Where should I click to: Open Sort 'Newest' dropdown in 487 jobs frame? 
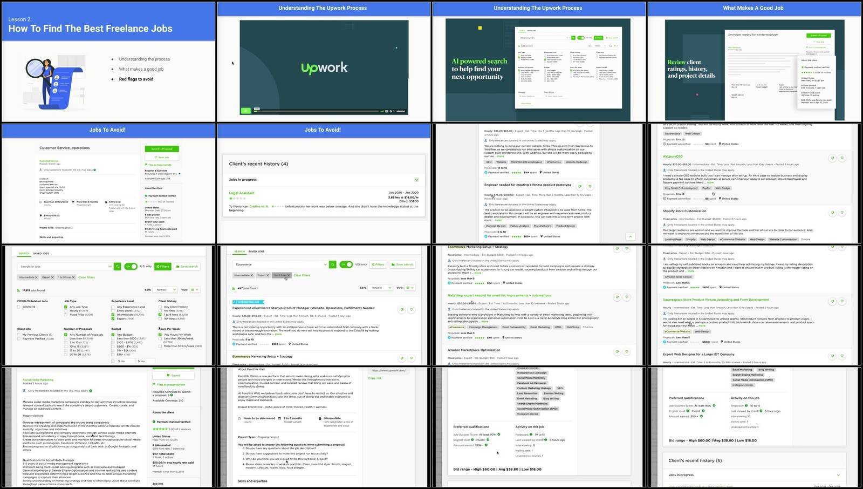pyautogui.click(x=380, y=288)
